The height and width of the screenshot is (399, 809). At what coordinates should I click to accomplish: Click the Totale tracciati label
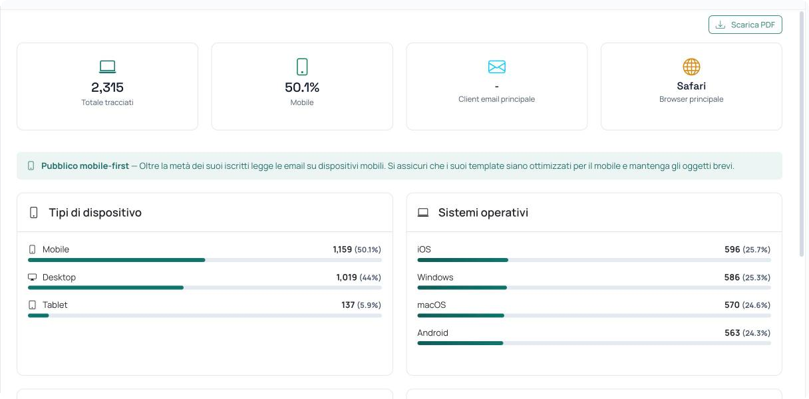(107, 102)
